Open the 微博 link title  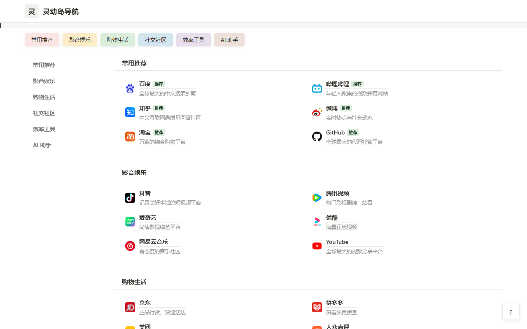pos(332,108)
